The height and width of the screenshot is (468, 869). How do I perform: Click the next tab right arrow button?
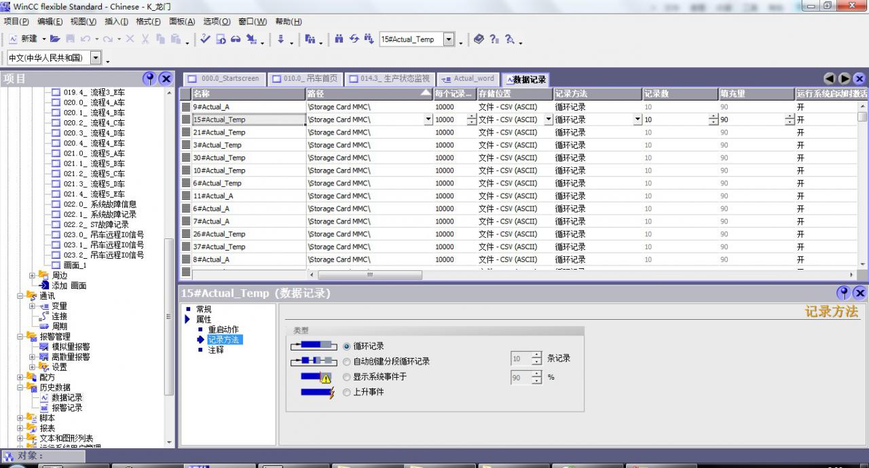tap(845, 79)
